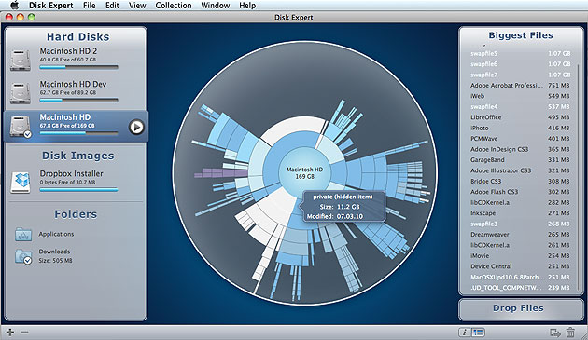This screenshot has height=340, width=588.
Task: Select Bridge CS3 entry
Action: [521, 182]
